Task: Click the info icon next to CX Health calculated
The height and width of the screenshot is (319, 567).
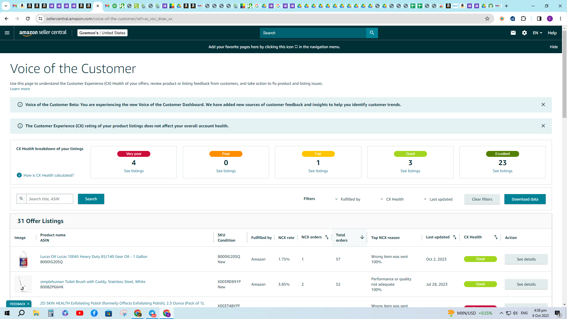Action: [x=19, y=175]
